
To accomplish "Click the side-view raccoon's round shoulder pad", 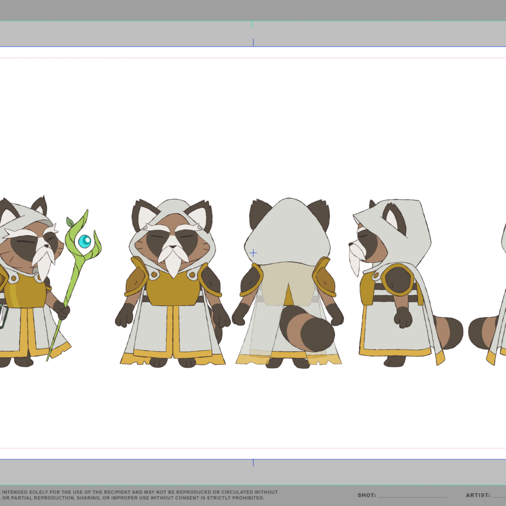I will point(398,279).
